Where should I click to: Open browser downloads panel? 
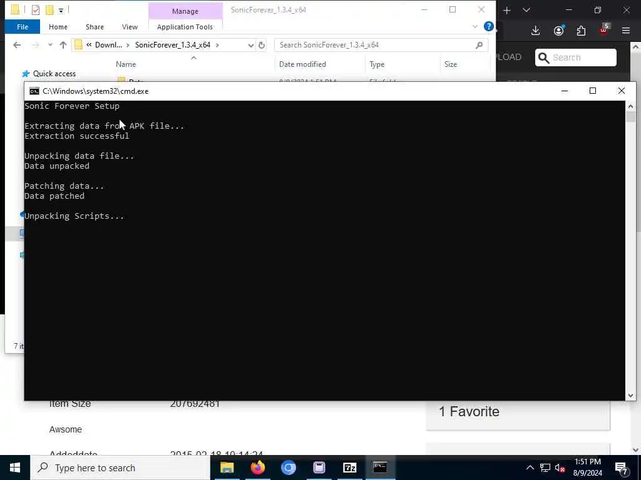click(x=536, y=31)
